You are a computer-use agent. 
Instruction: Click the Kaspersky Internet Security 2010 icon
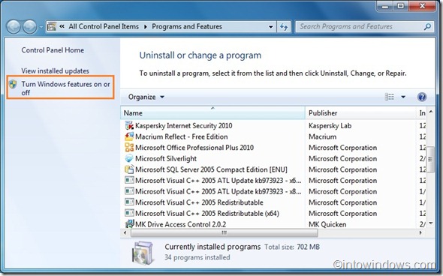(129, 125)
